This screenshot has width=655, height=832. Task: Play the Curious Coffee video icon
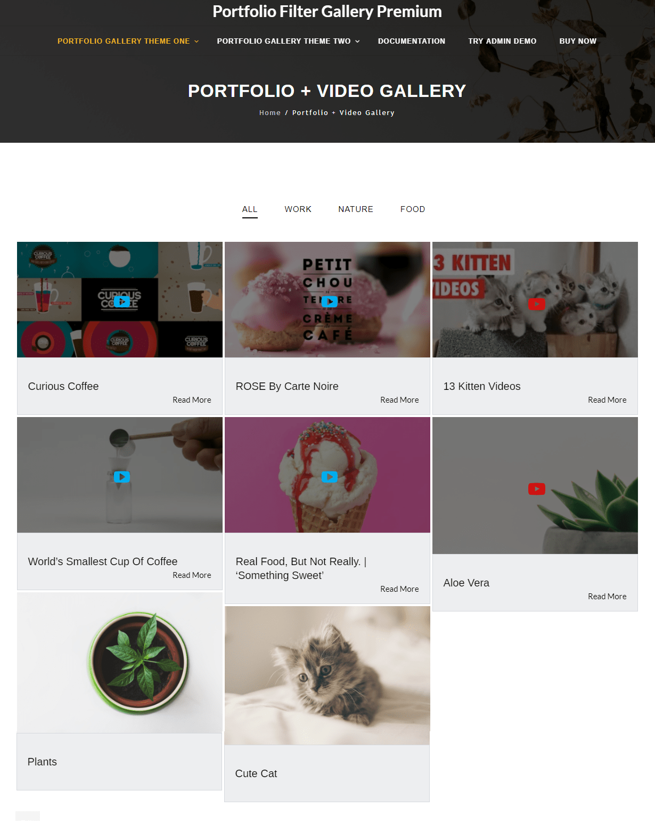[122, 301]
